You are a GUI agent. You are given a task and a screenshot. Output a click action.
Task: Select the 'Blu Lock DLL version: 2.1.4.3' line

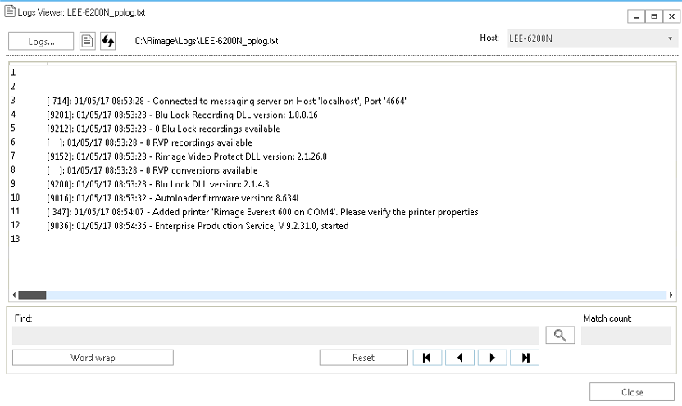point(158,184)
